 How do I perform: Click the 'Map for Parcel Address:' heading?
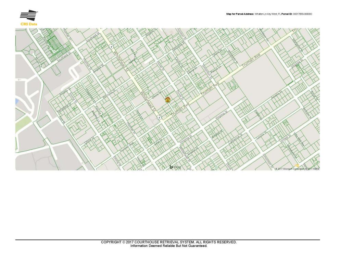click(240, 14)
